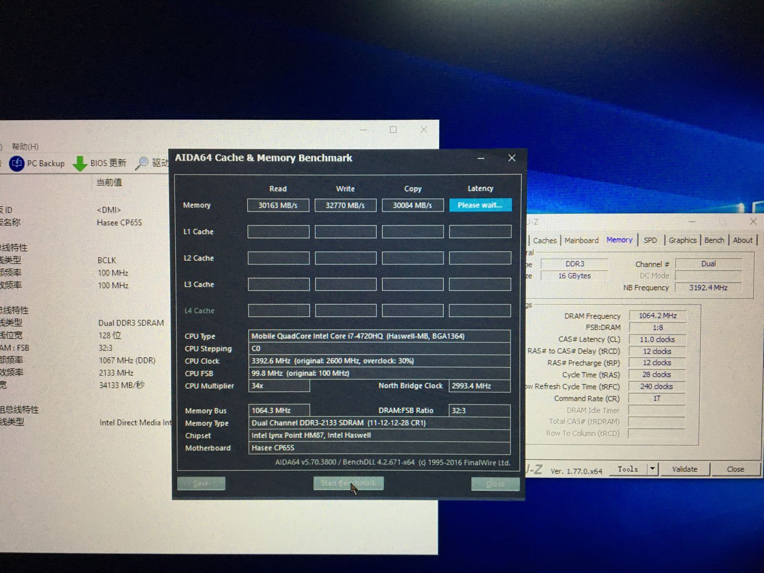Click the Start Benchmark button
This screenshot has width=764, height=573.
tap(349, 483)
